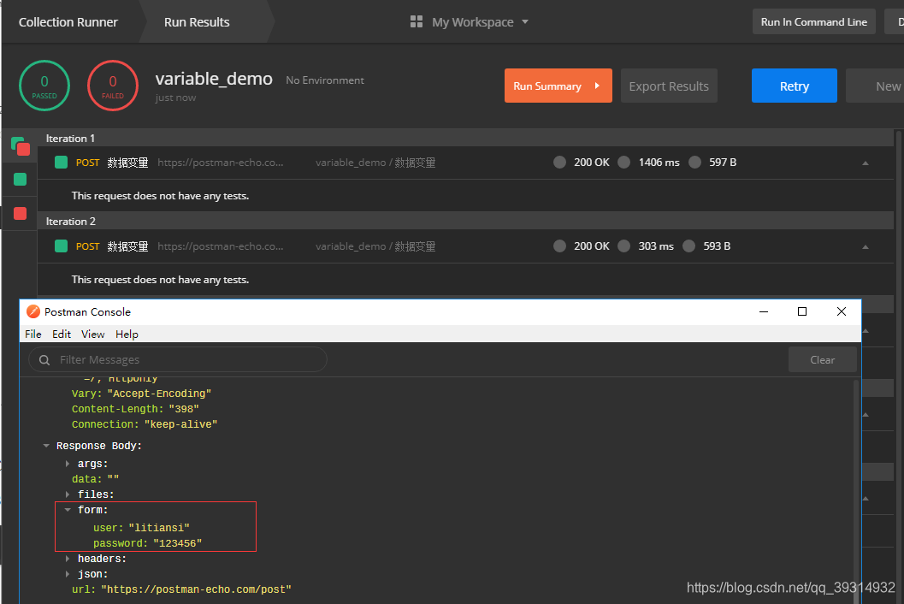The width and height of the screenshot is (904, 604).
Task: Expand the json node
Action: tap(68, 574)
